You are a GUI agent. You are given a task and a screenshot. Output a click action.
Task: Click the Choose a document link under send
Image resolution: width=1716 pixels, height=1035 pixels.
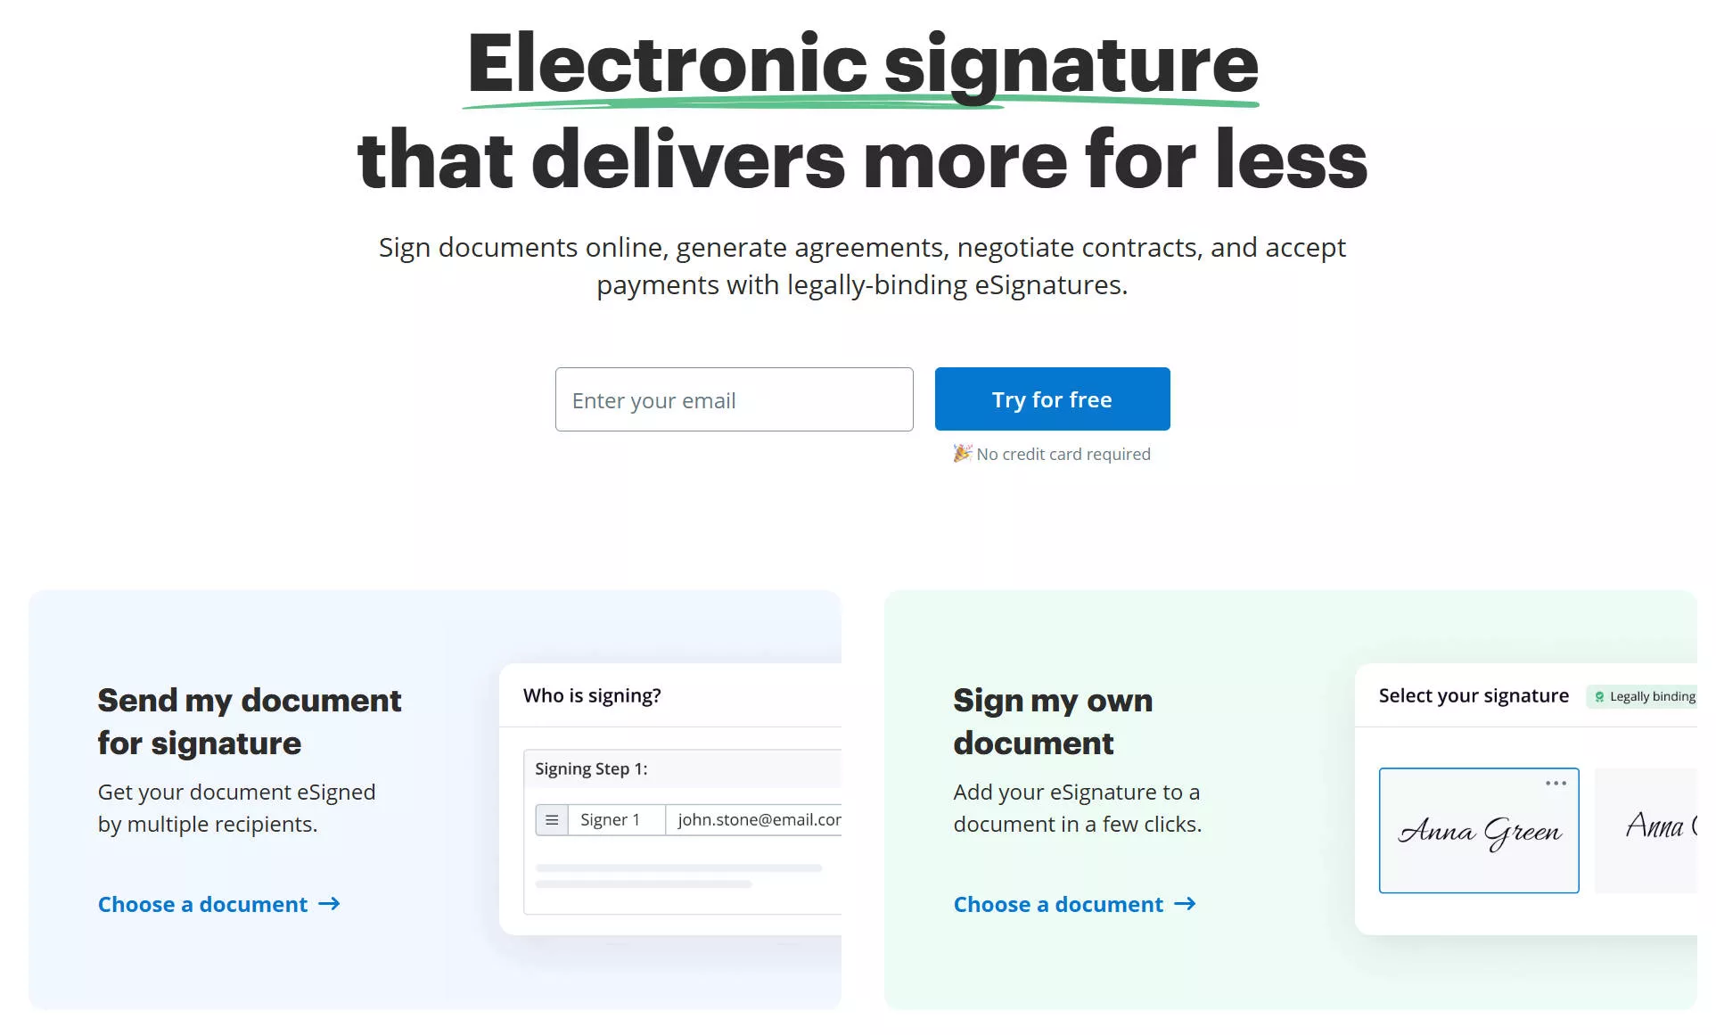point(219,902)
